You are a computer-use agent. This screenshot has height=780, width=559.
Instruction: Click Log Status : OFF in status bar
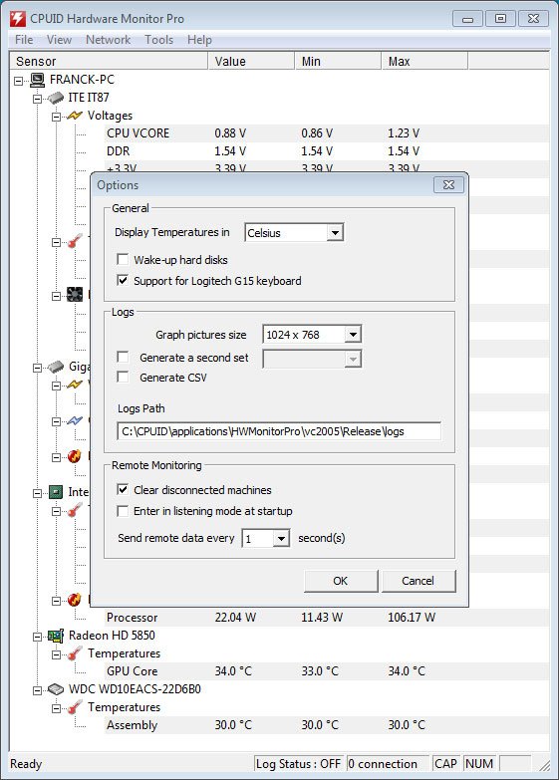(299, 764)
